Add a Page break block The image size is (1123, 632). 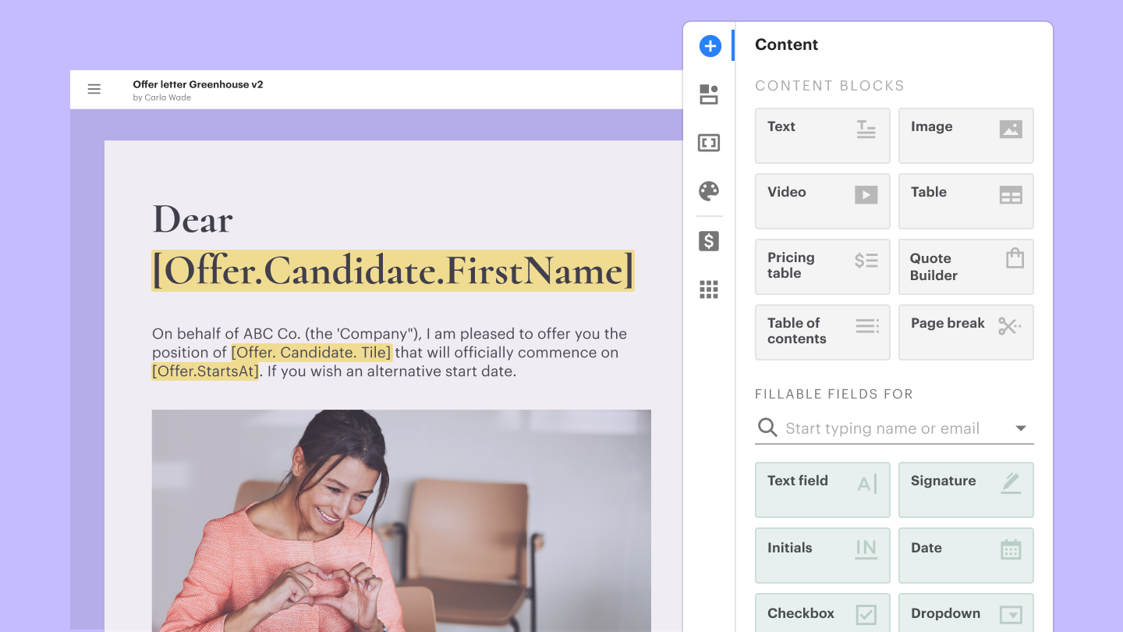(965, 332)
